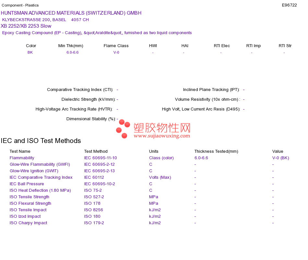This screenshot has width=308, height=260.
Task: Open the Glow-Wire Flammability (GWFI) link
Action: click(x=40, y=164)
